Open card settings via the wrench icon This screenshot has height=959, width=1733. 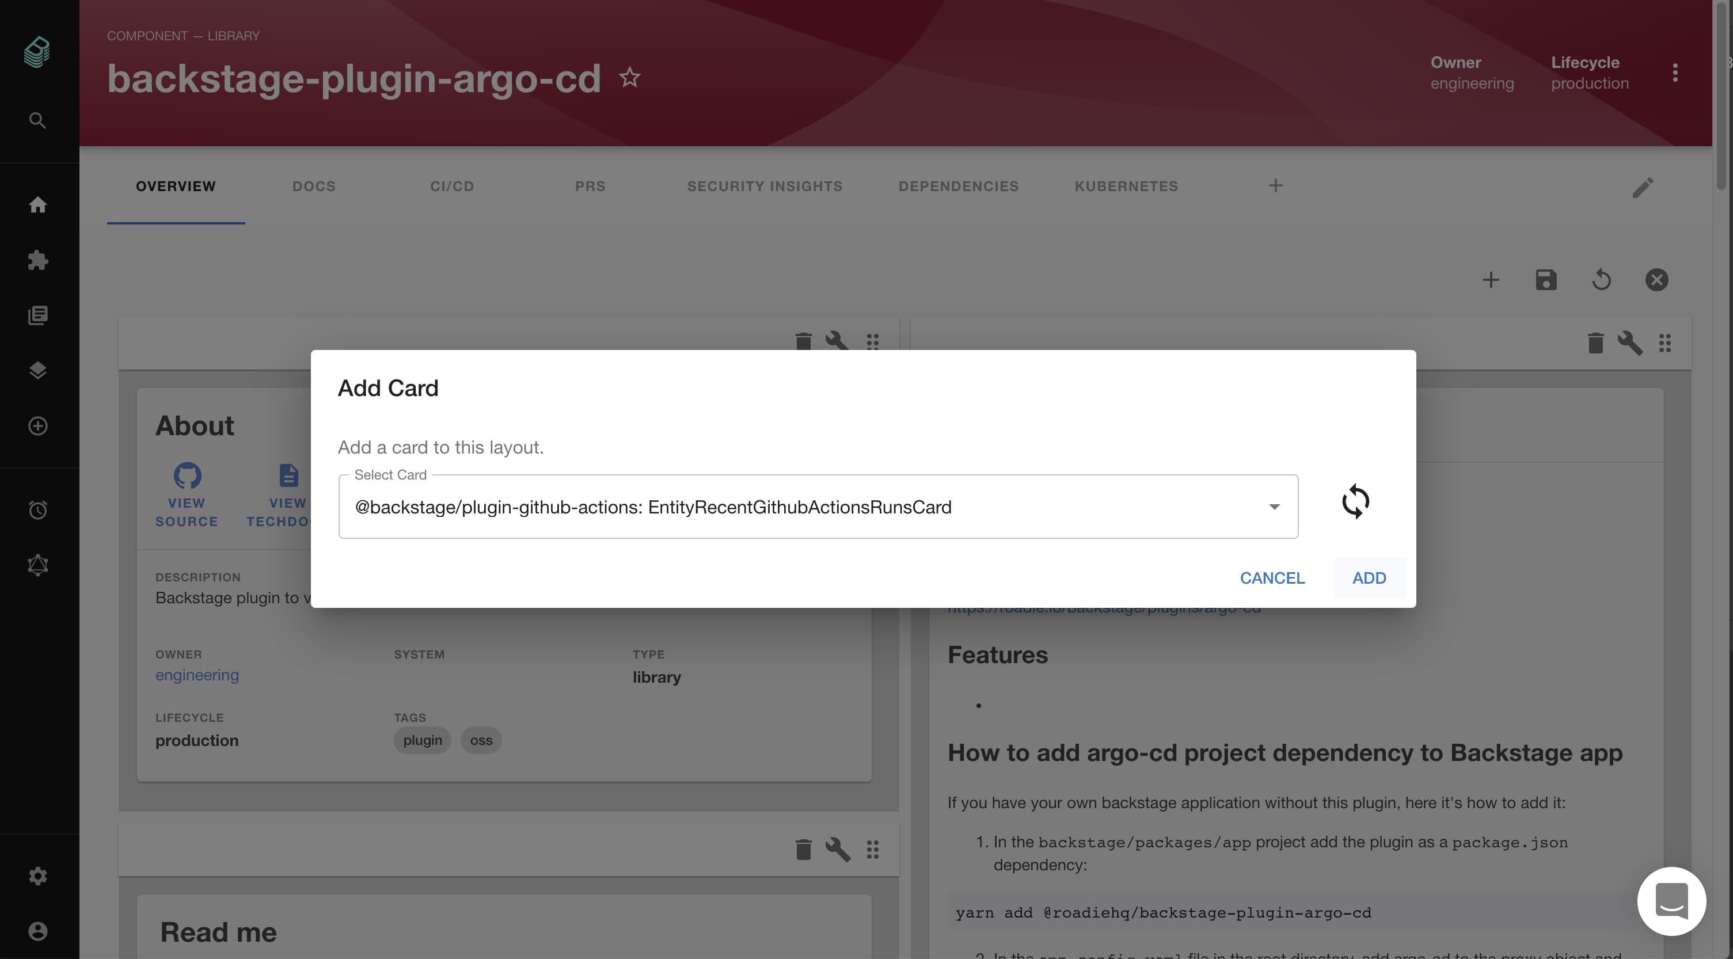click(838, 341)
